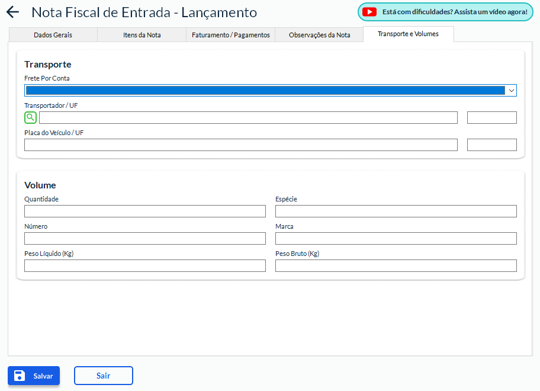This screenshot has height=391, width=540.
Task: Click the green transportador search icon
Action: click(x=30, y=117)
